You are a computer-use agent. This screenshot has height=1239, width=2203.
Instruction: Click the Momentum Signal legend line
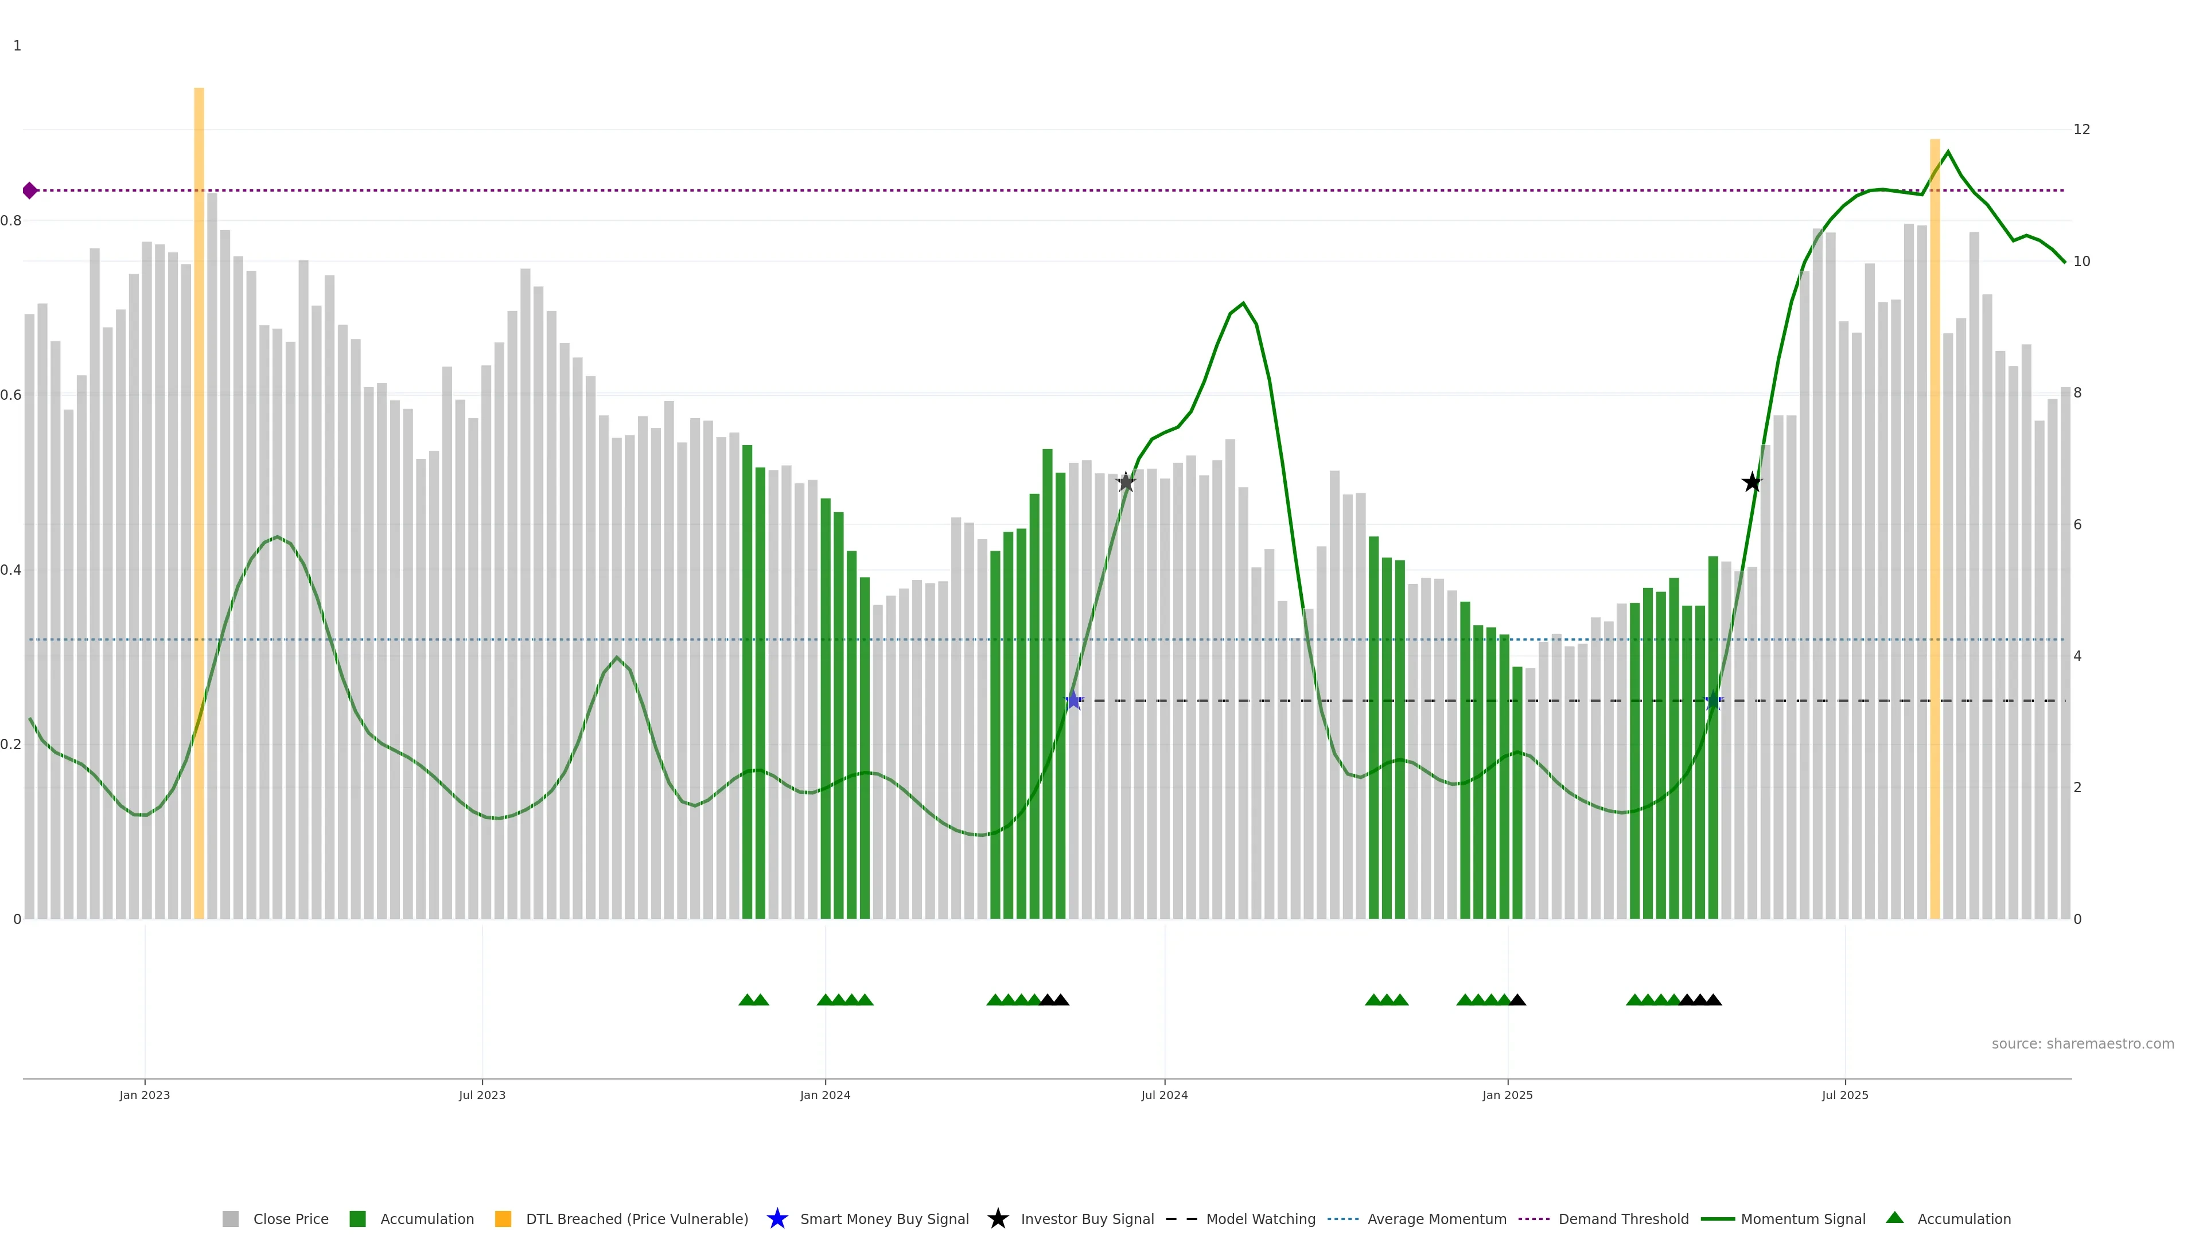click(x=1717, y=1218)
